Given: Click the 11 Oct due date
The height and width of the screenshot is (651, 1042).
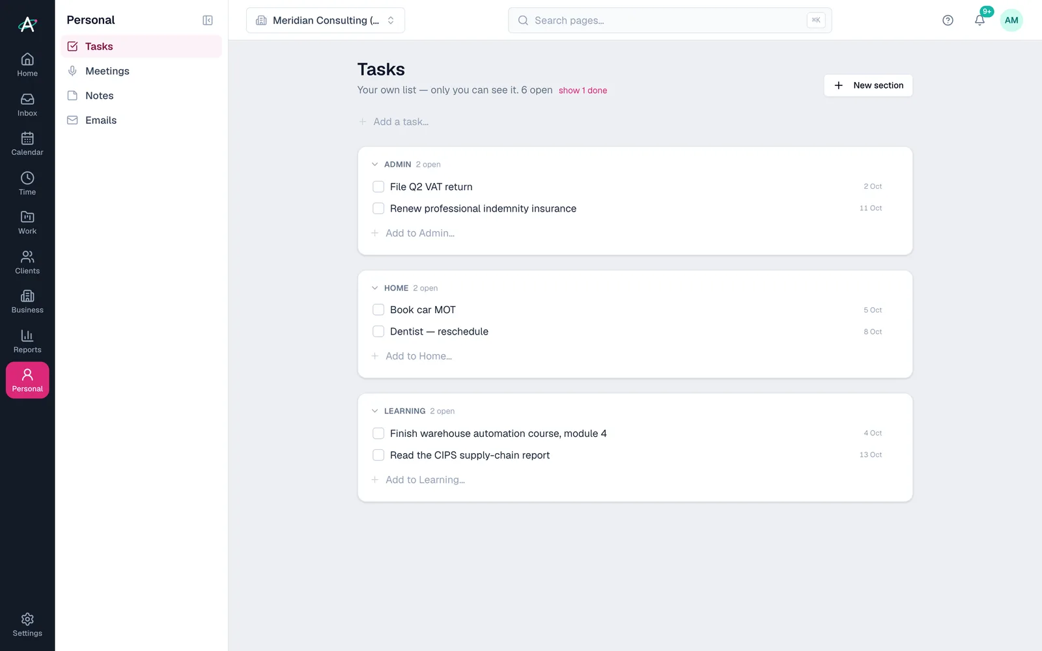Looking at the screenshot, I should [871, 208].
